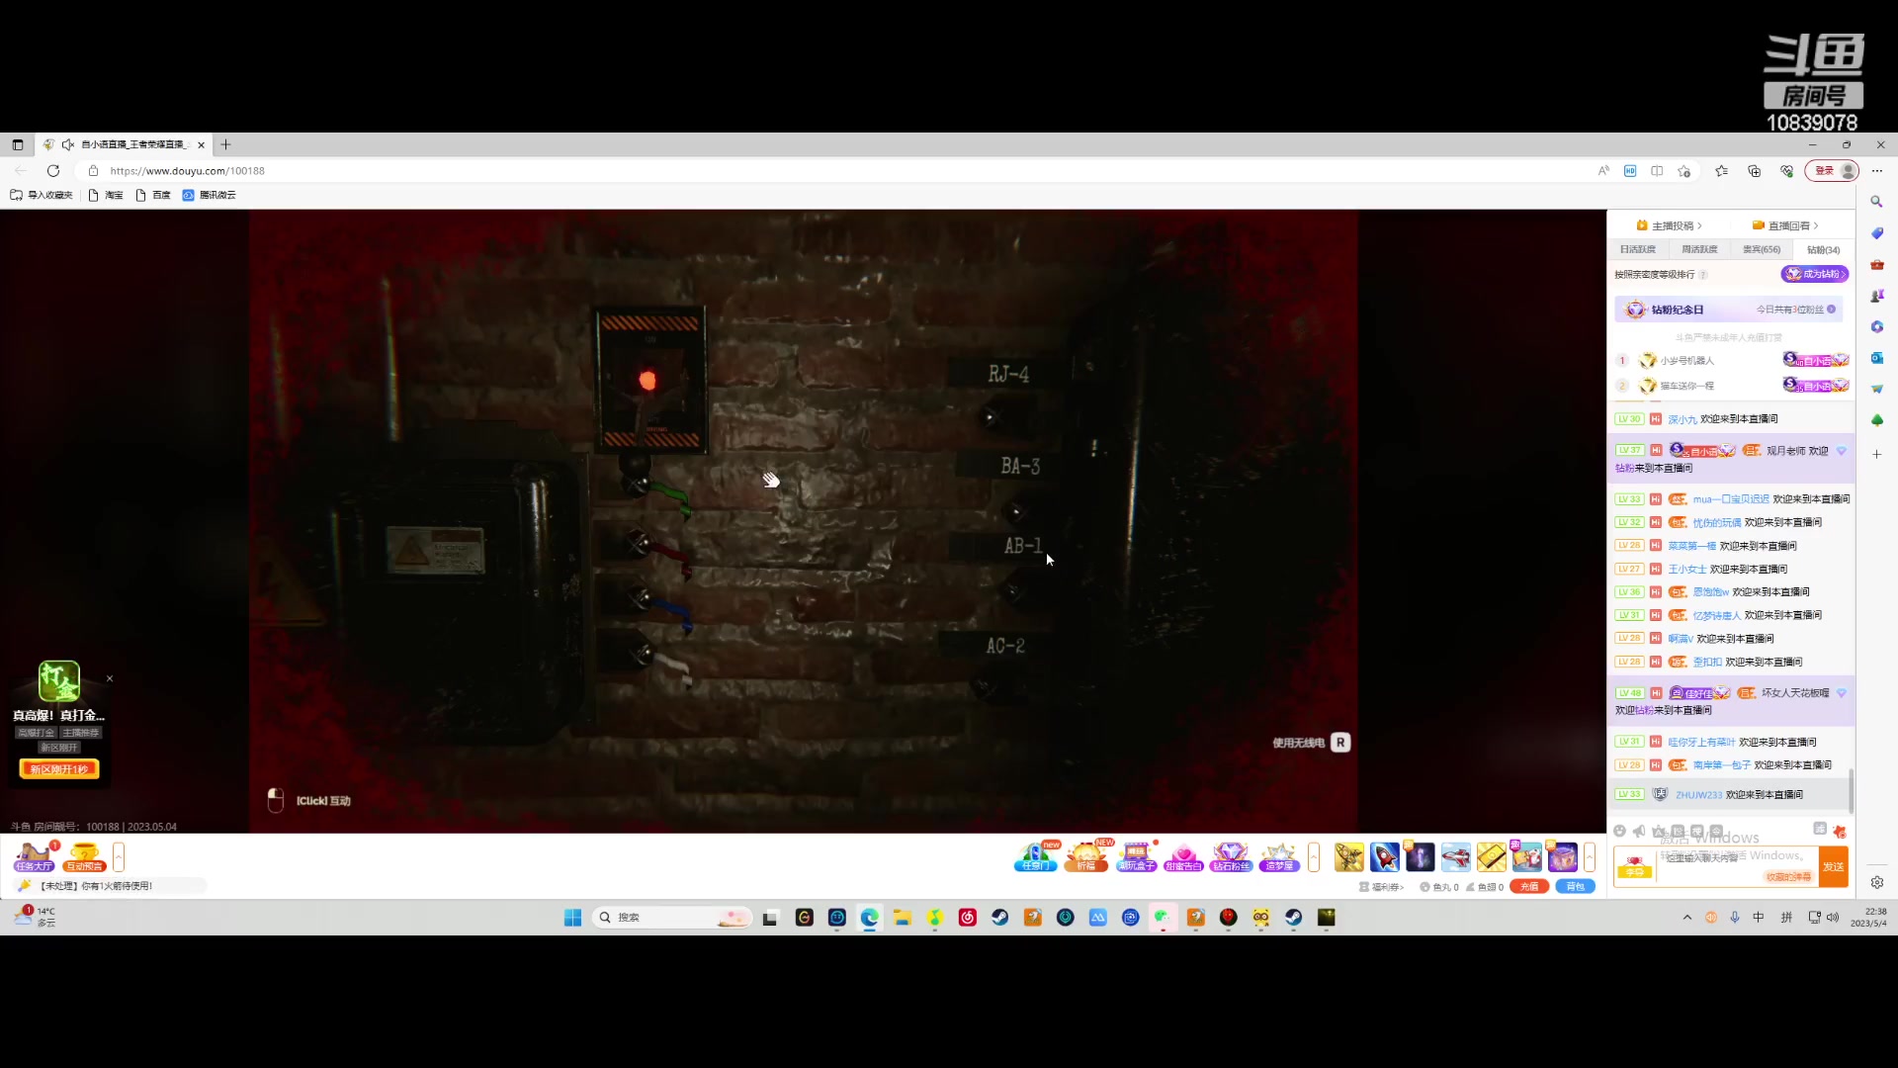Screen dimensions: 1898x1068
Task: Open Windows Start menu
Action: tap(572, 918)
